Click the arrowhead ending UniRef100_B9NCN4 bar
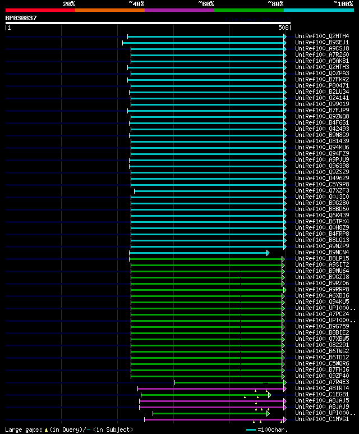 click(x=268, y=253)
